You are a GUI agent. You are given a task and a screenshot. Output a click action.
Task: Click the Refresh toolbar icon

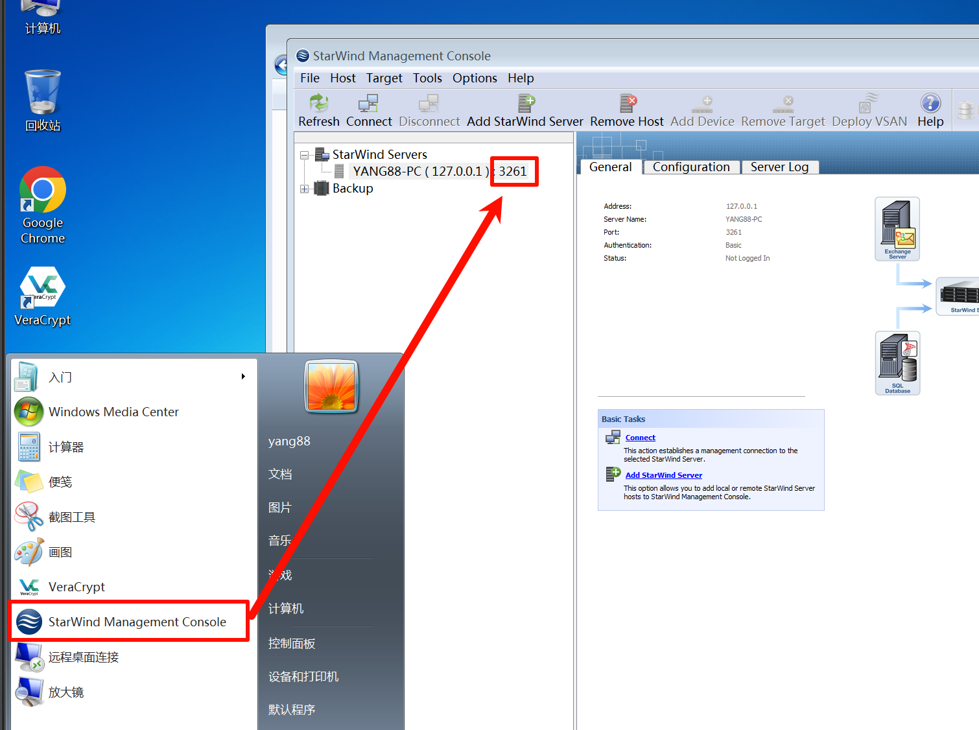(319, 103)
